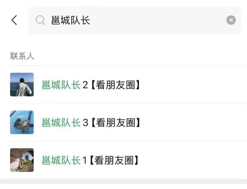
Task: Focus the search field containing 邕城队长
Action: [x=135, y=20]
